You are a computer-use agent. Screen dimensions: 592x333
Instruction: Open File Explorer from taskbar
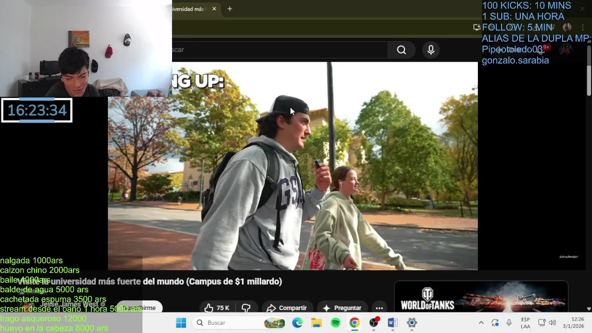(316, 323)
